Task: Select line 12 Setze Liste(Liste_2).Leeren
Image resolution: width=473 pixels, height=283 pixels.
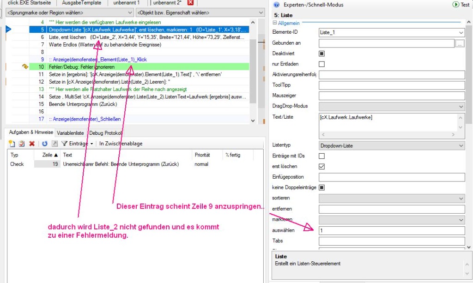Action: click(x=139, y=82)
